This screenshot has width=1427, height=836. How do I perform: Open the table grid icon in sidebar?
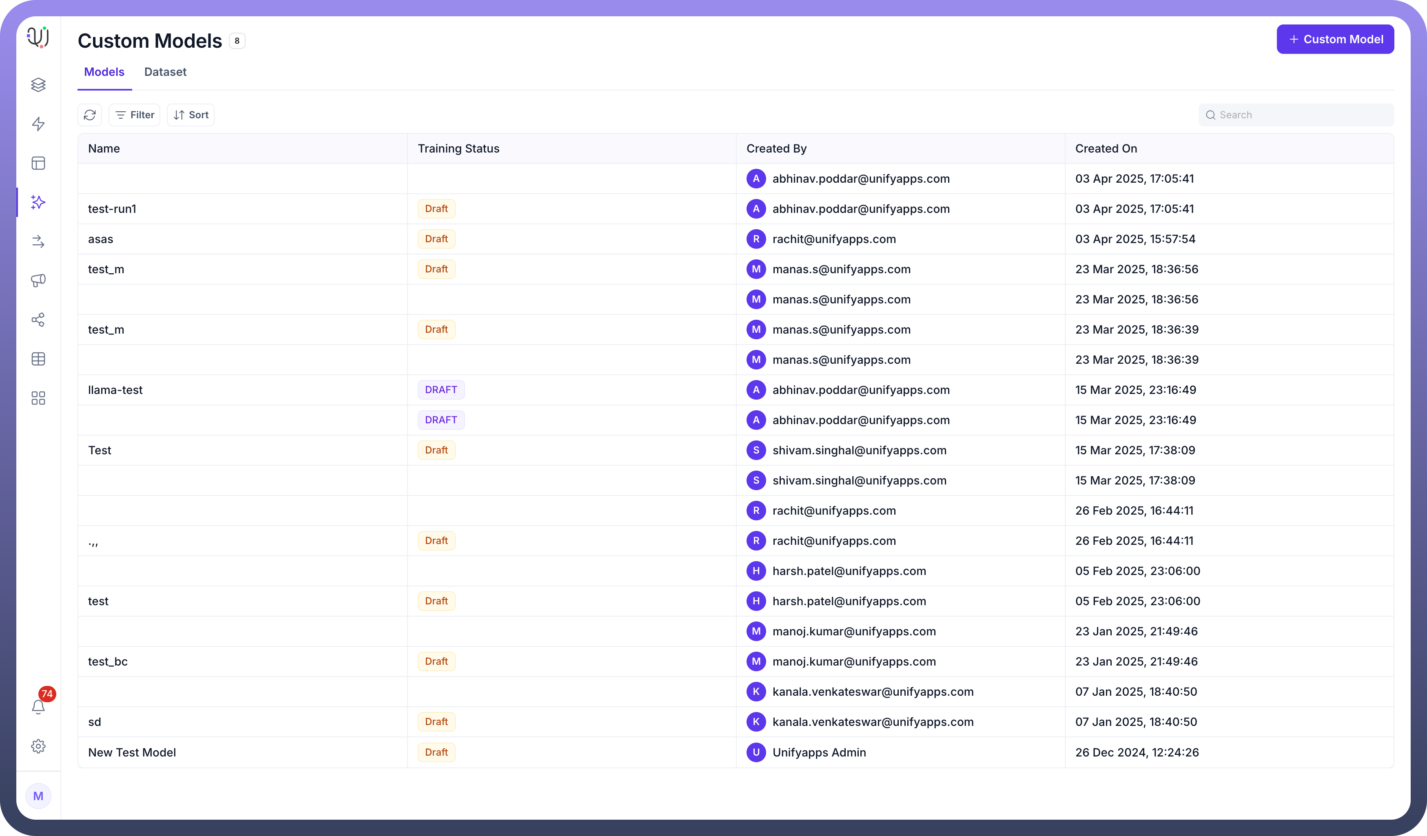coord(38,359)
